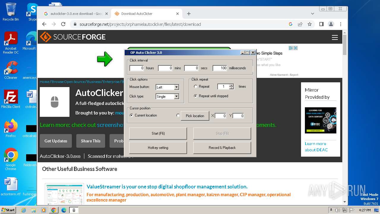Click Browse Open Source breadcrumb
The width and height of the screenshot is (380, 214).
68,82
